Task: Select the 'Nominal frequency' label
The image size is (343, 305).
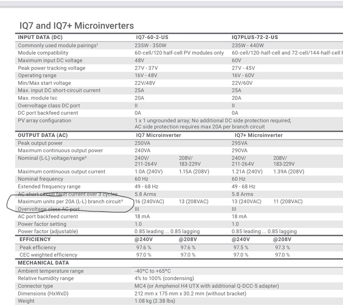Action: tap(40, 179)
